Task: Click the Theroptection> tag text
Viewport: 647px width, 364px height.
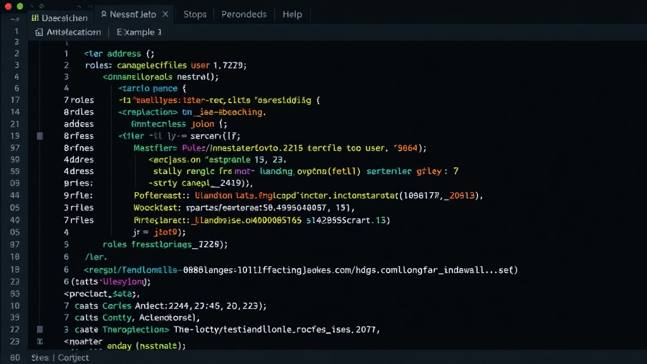Action: click(x=136, y=329)
